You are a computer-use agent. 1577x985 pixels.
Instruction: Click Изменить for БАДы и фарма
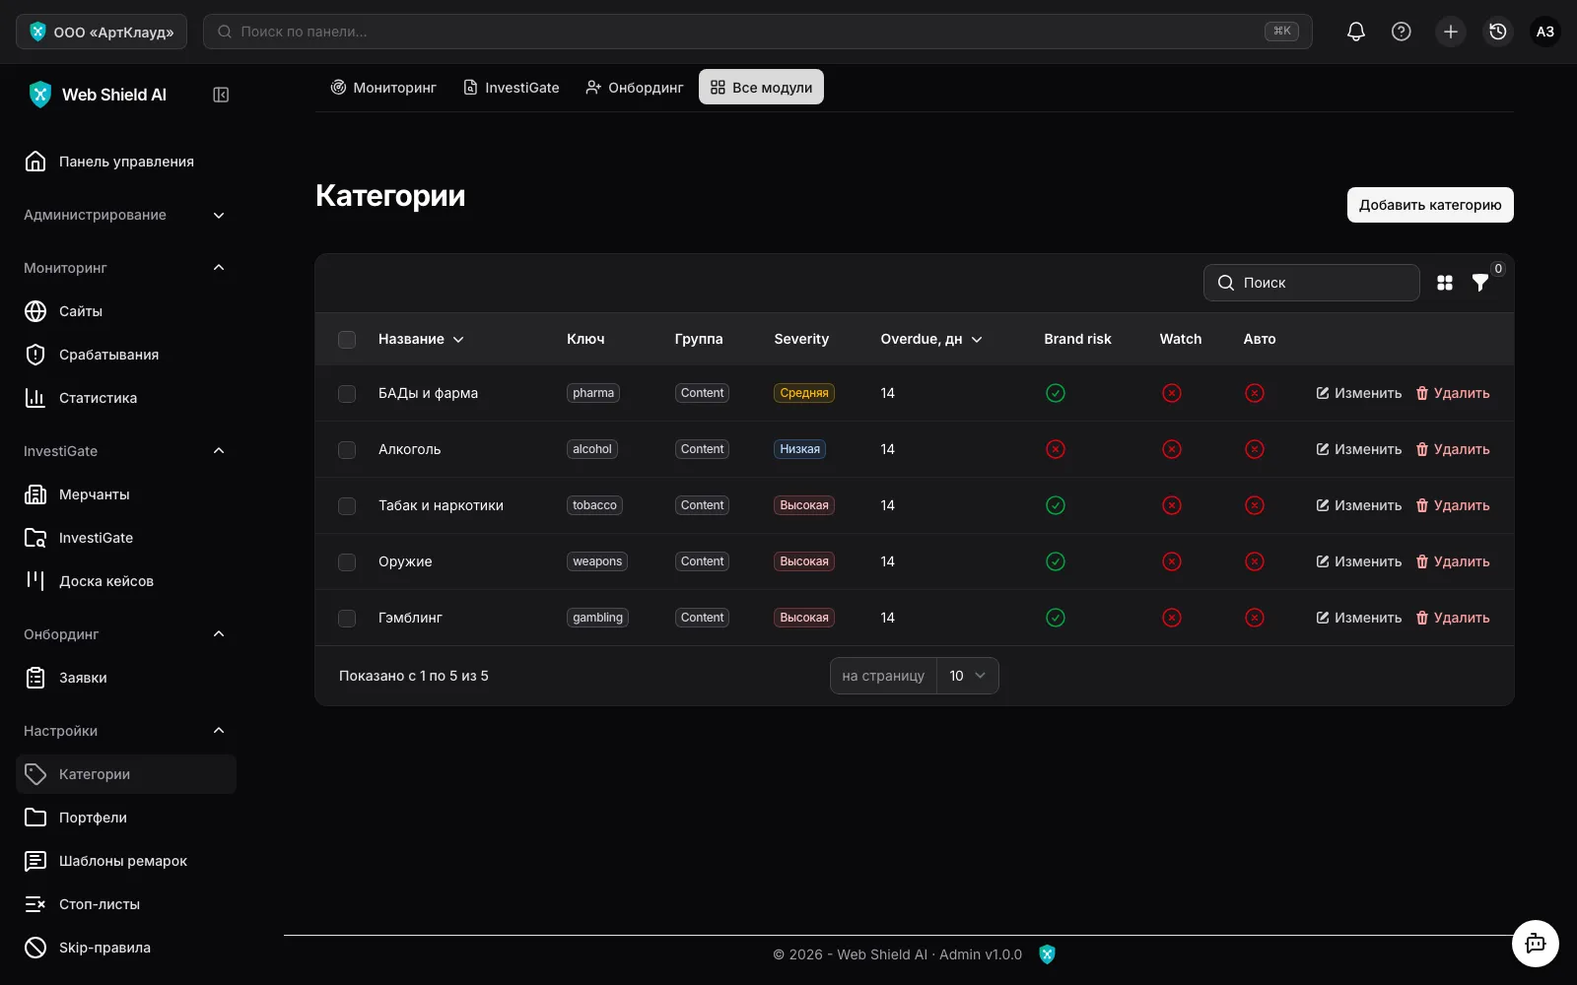1359,393
